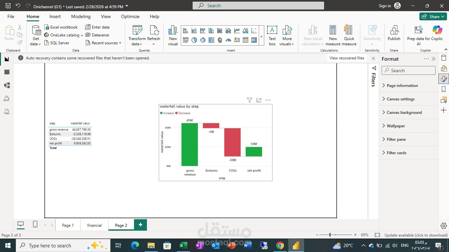Image resolution: width=449 pixels, height=252 pixels.
Task: Switch to mobile layout view
Action: (35, 224)
